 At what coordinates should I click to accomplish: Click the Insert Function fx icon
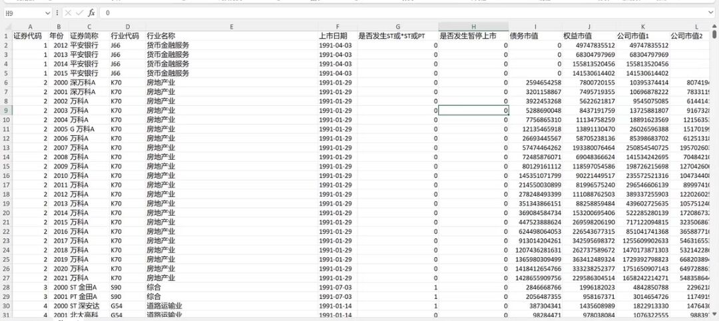click(92, 13)
